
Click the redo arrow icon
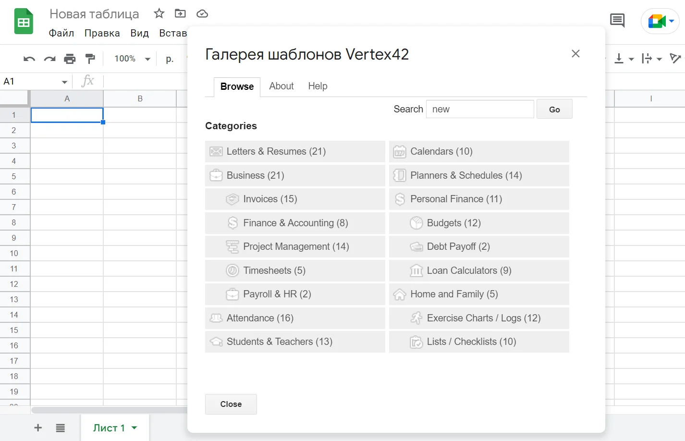[49, 59]
